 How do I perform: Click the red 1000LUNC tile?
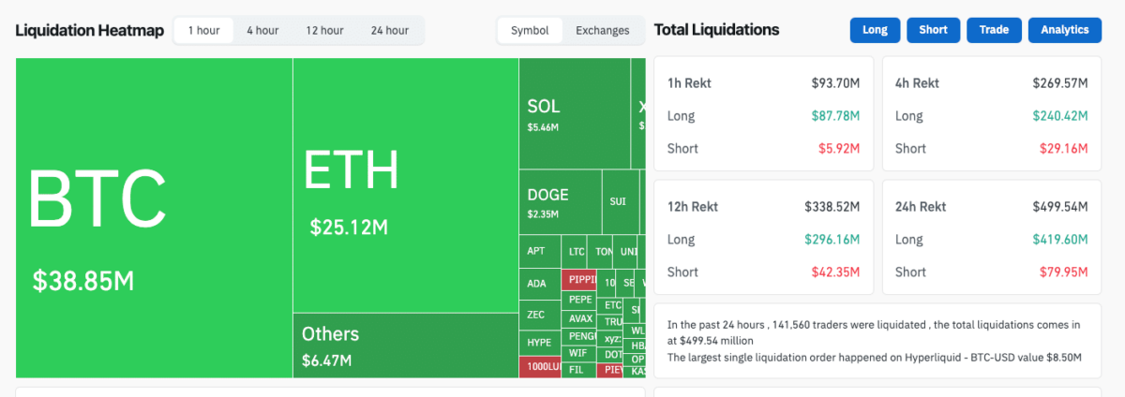[540, 366]
